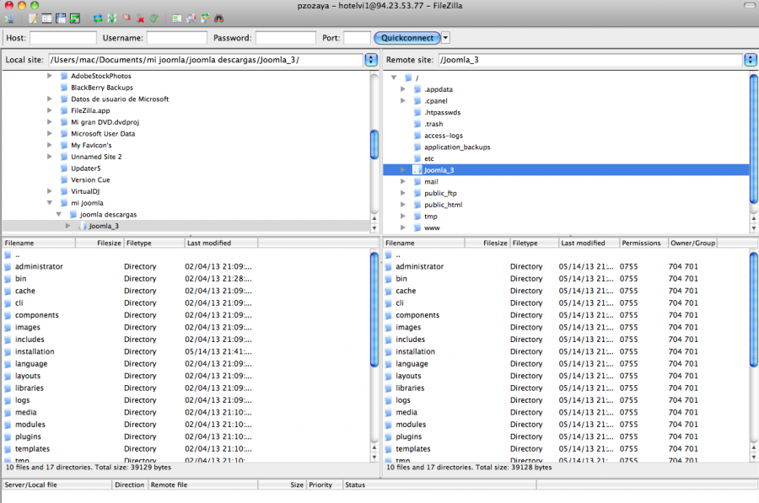Cancel the current operation toolbar icon
The image size is (759, 503).
tap(126, 19)
